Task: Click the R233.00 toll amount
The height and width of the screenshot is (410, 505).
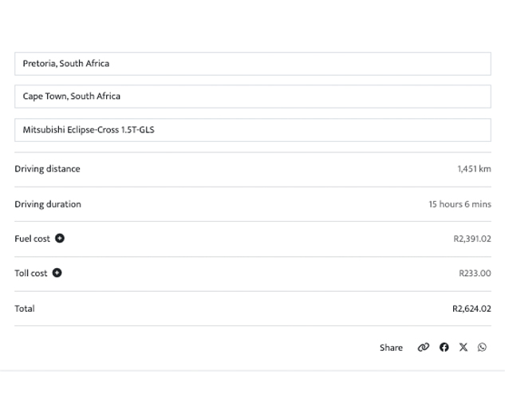Action: point(475,273)
